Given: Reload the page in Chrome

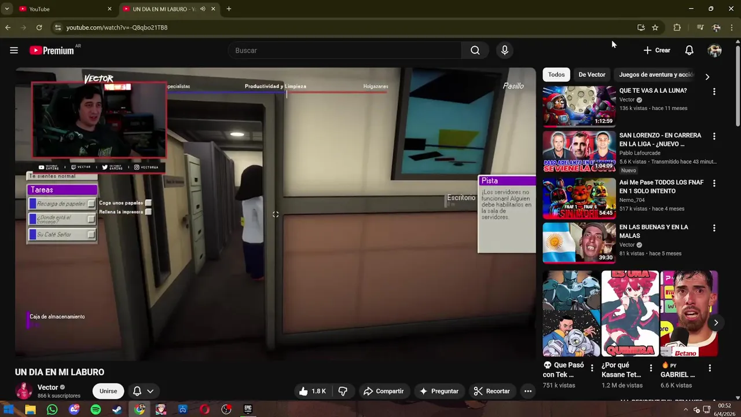Looking at the screenshot, I should tap(39, 27).
